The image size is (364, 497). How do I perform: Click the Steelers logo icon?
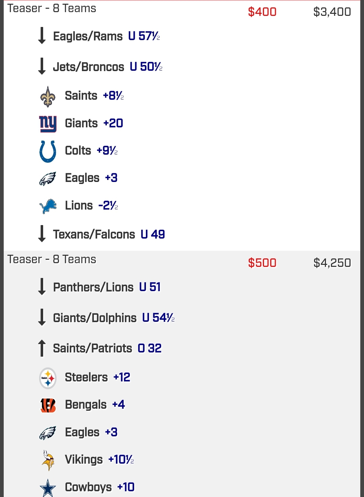click(48, 378)
